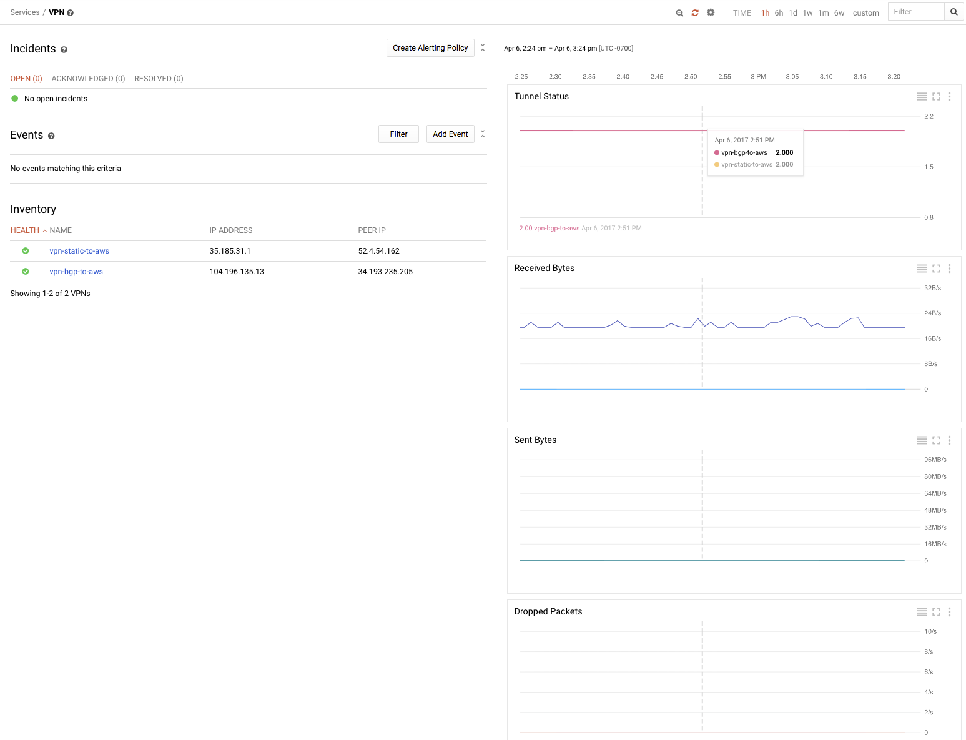The height and width of the screenshot is (740, 966).
Task: Expand Sent Bytes chart to fullscreen
Action: (x=936, y=440)
